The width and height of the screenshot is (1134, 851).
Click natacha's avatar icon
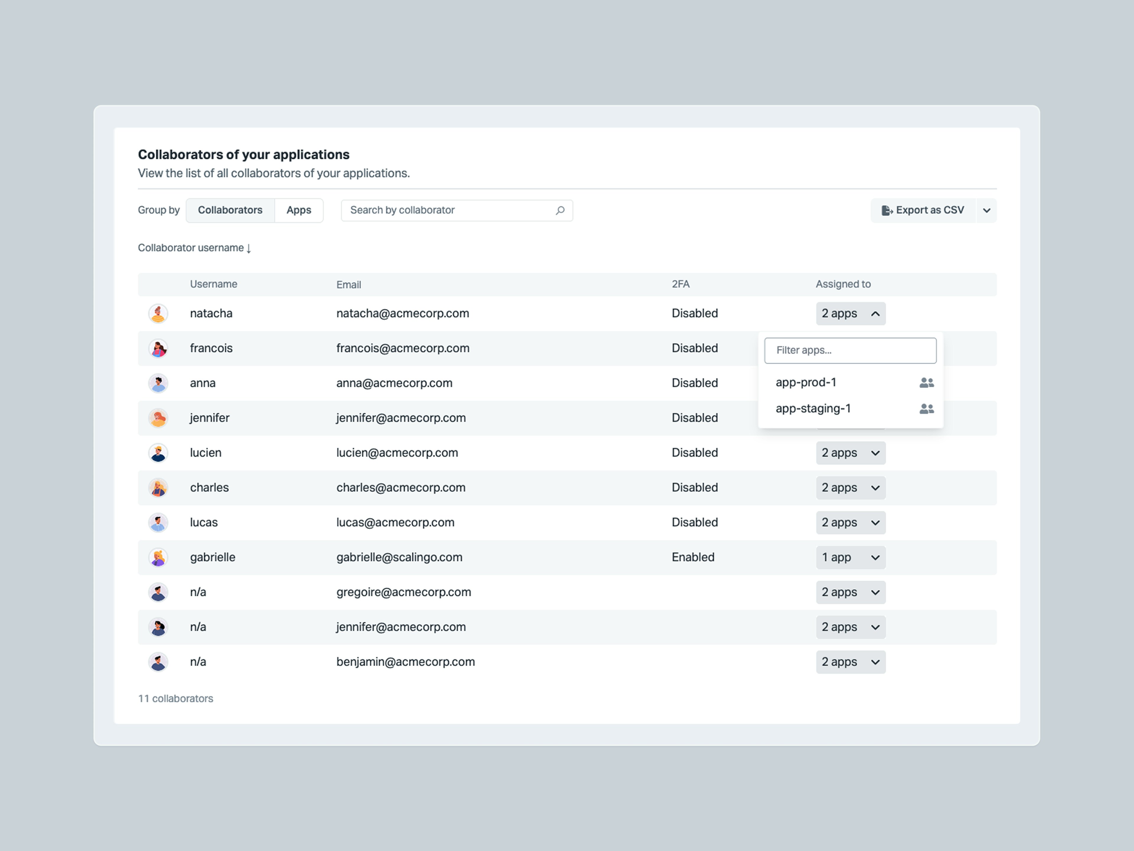coord(158,314)
